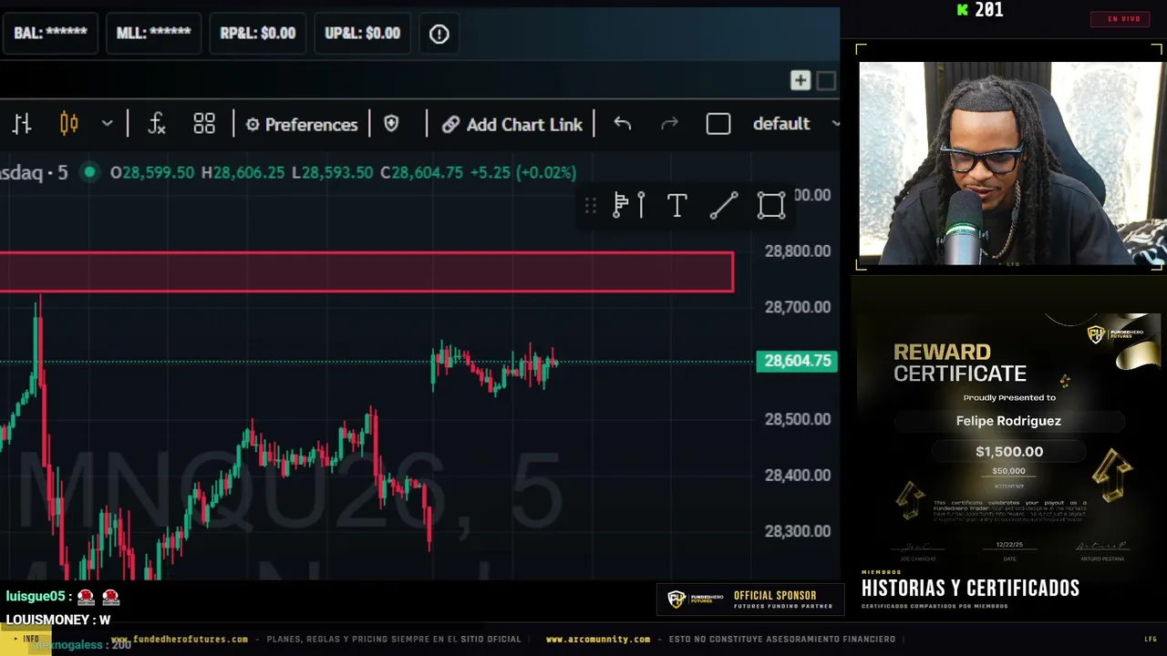Add a new panel with plus icon

point(800,80)
